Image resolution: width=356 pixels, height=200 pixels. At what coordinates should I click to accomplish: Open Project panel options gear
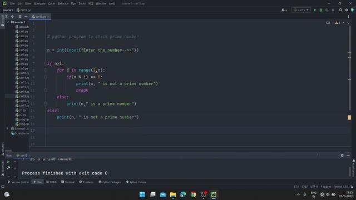pyautogui.click(x=20, y=17)
